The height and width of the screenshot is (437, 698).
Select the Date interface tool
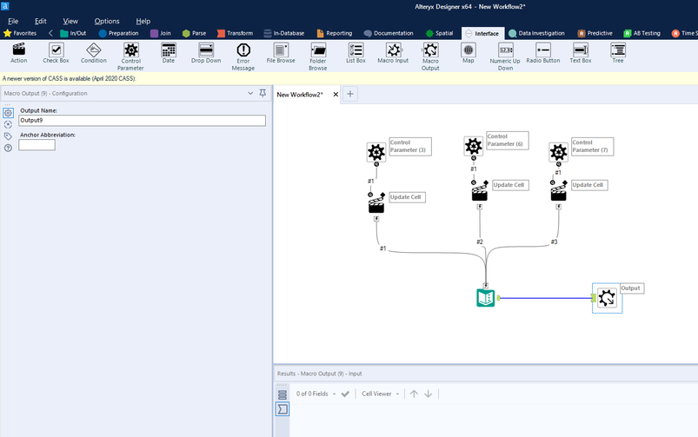point(169,53)
